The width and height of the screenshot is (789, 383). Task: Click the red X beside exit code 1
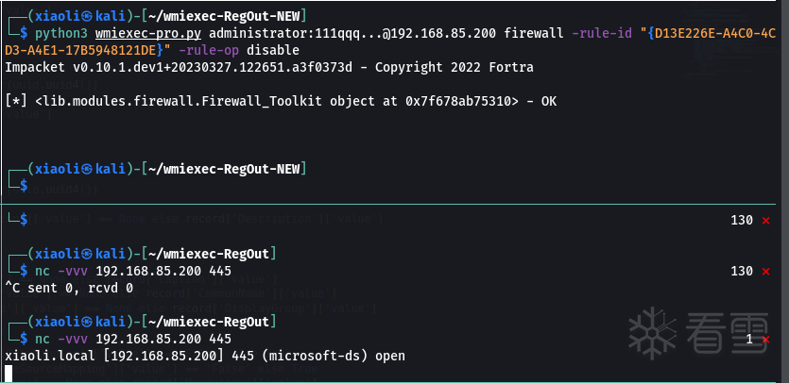(x=766, y=338)
